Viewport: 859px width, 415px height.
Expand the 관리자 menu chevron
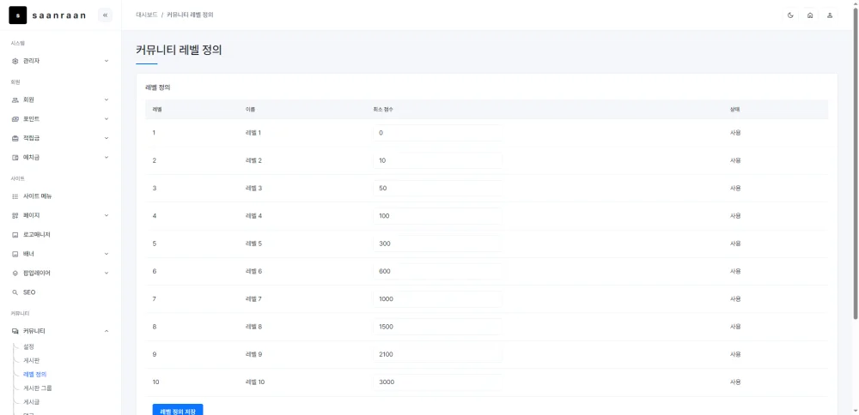107,61
